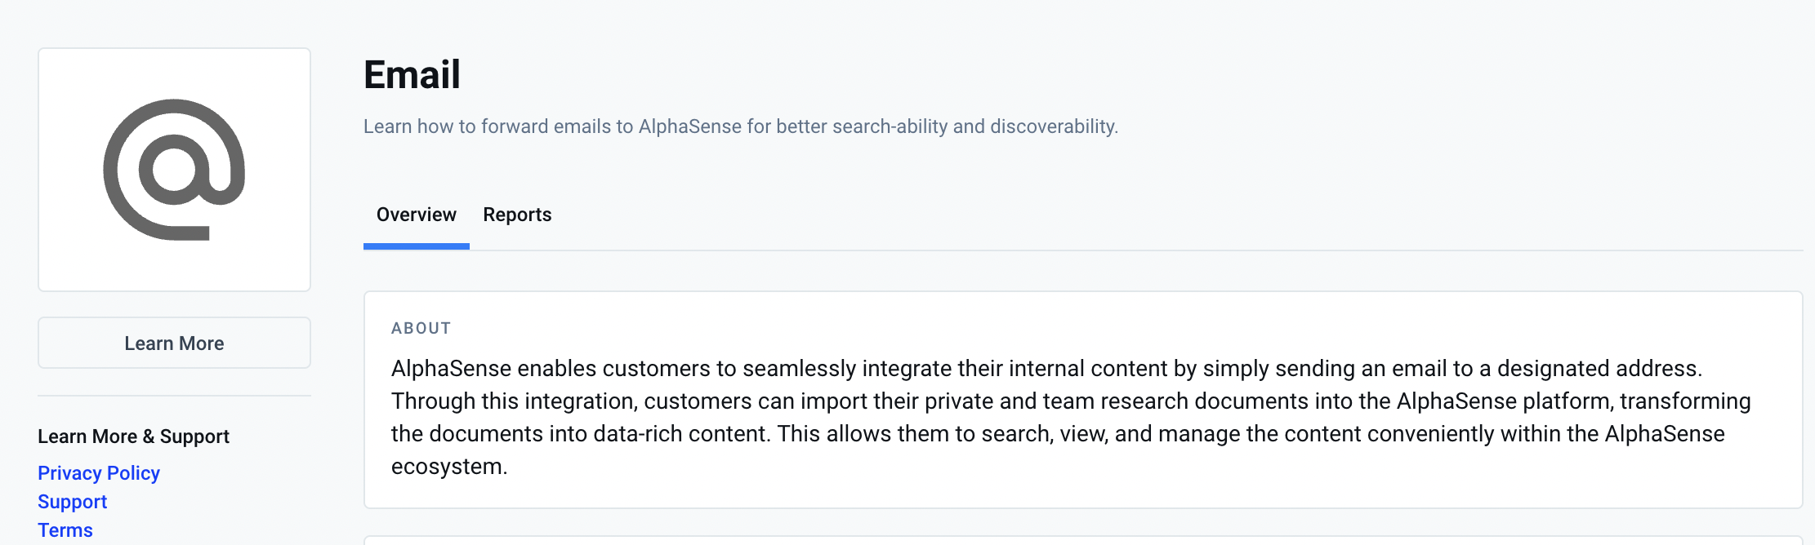Click the large @ email icon
Viewport: 1815px width, 545px height.
174,170
